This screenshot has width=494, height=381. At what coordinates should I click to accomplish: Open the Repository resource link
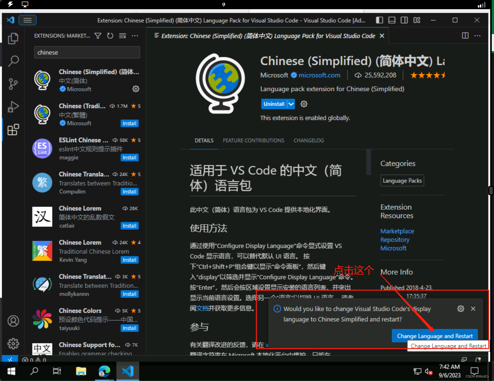coord(395,240)
